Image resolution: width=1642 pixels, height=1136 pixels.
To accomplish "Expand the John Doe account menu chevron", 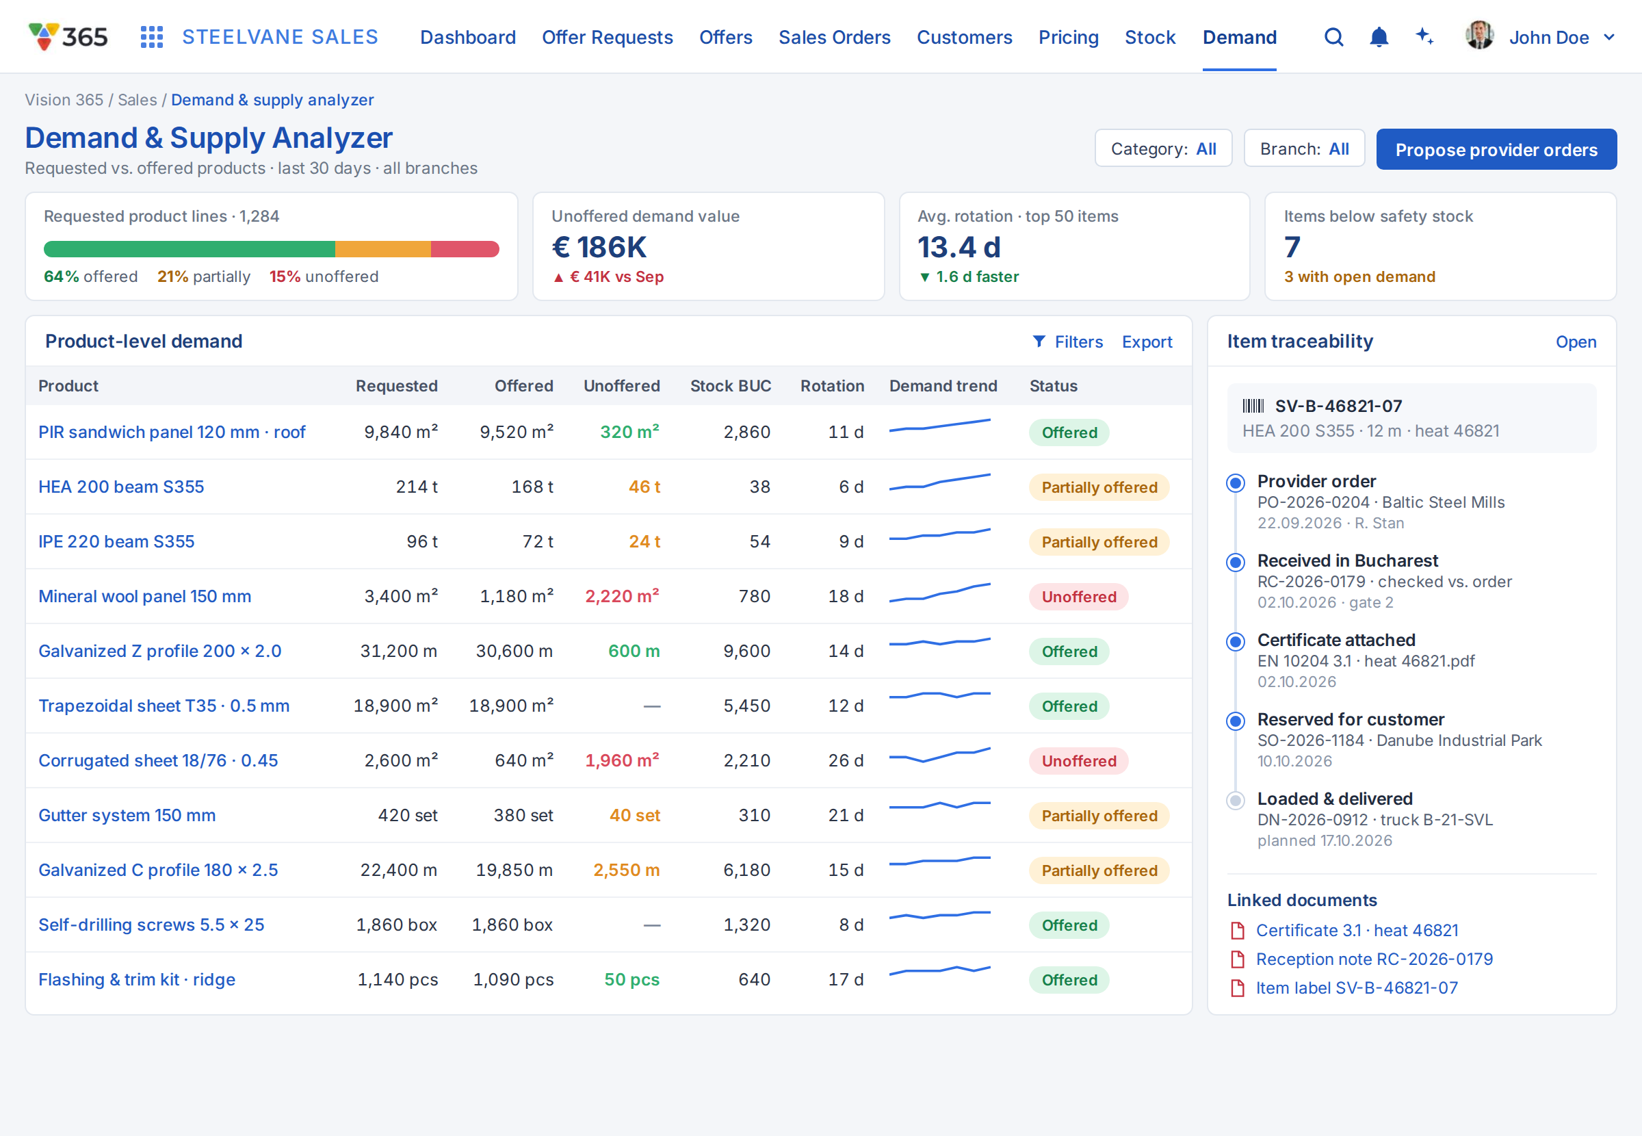I will click(x=1609, y=37).
